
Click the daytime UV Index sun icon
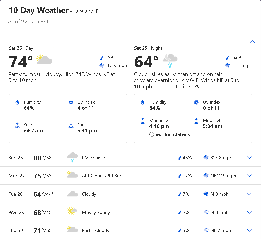[71, 103]
